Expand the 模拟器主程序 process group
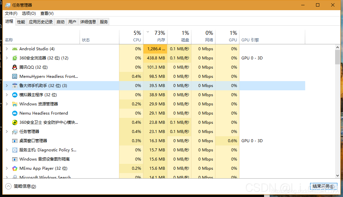Viewport: 343px width, 197px height. click(7, 95)
